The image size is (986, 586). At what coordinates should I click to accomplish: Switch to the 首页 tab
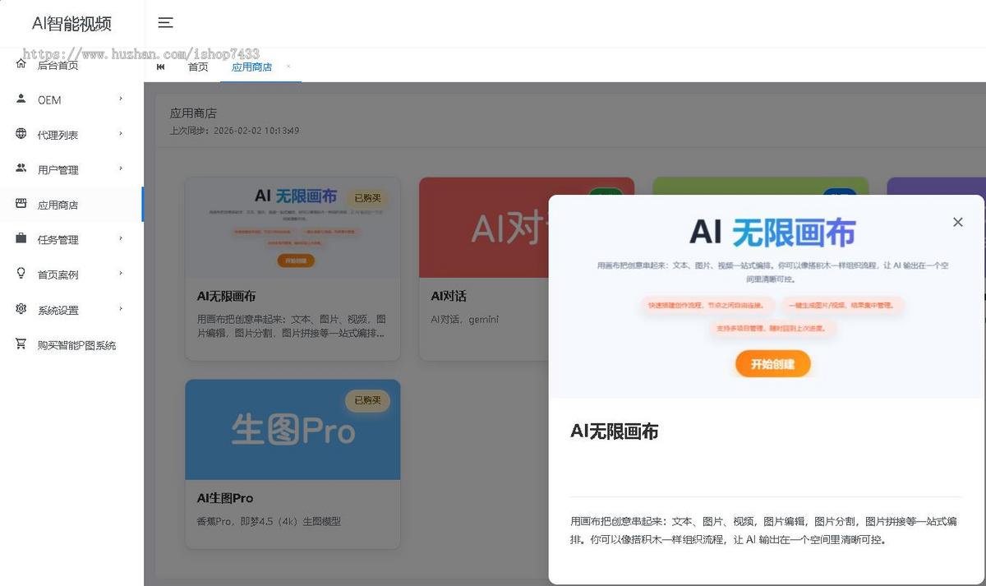coord(198,67)
